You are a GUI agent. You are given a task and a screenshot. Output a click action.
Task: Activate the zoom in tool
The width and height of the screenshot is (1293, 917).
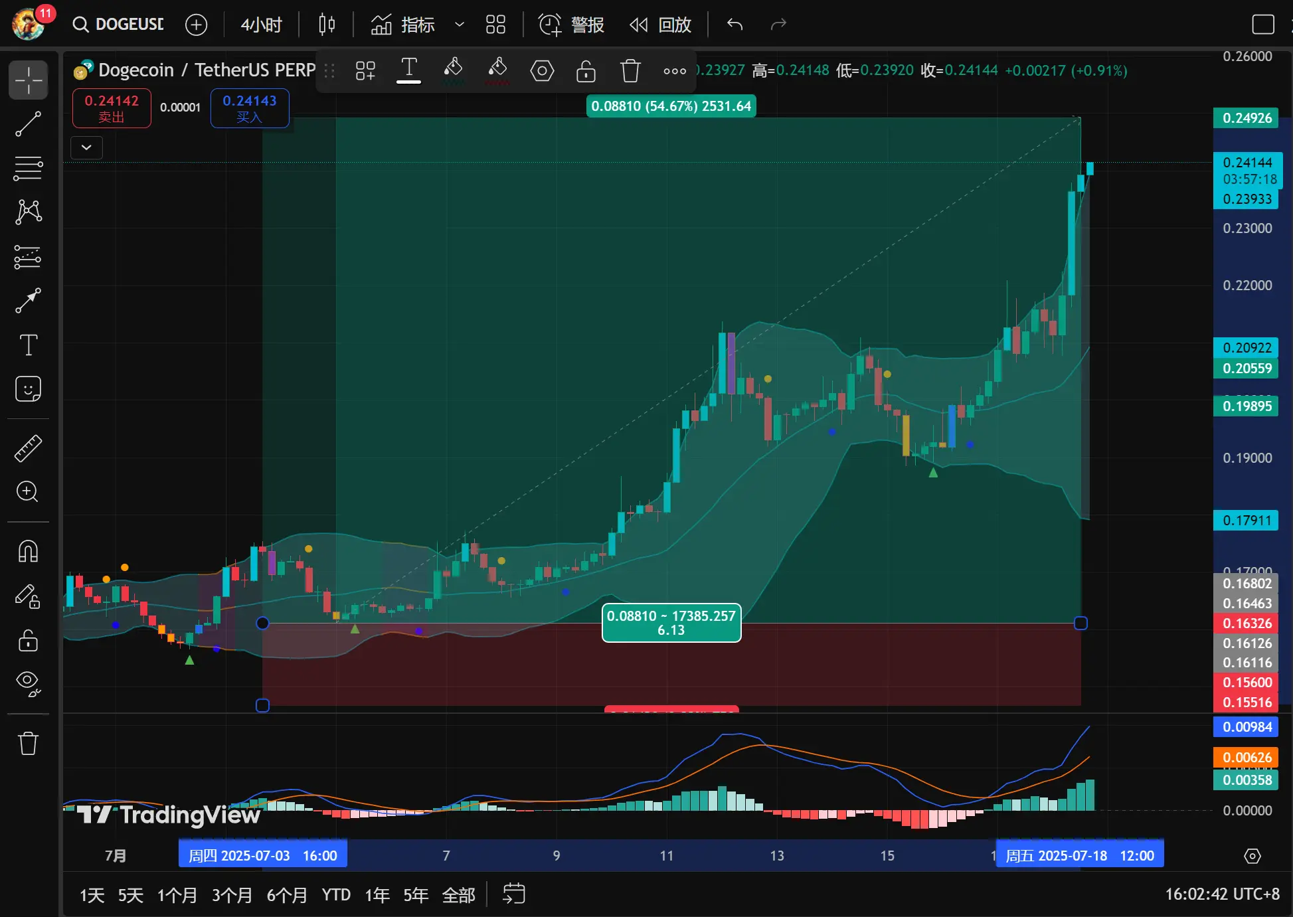29,492
